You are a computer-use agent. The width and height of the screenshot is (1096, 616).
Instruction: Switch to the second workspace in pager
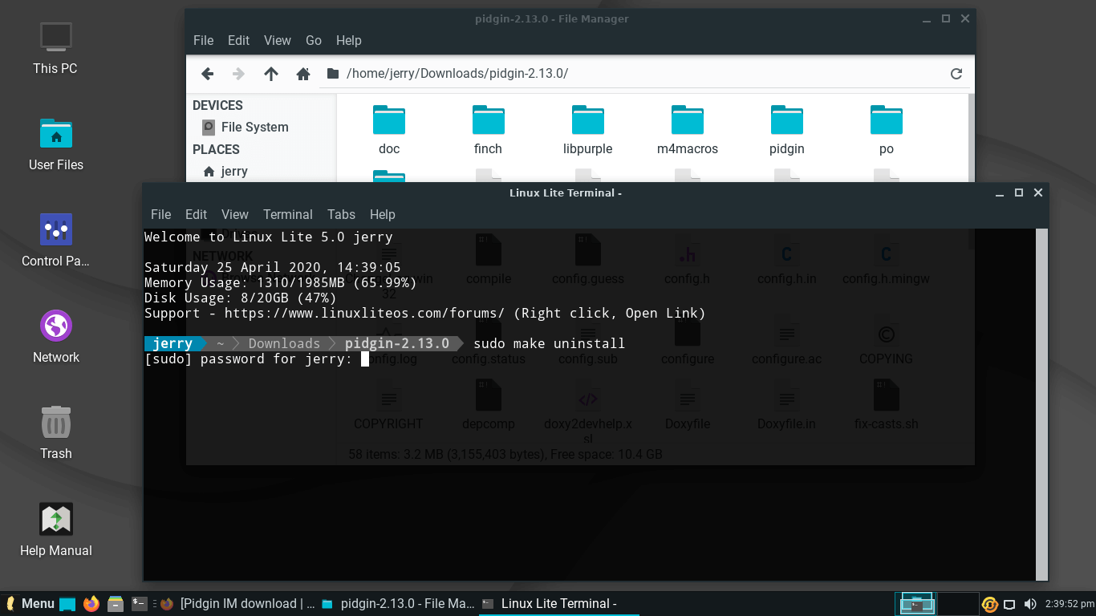[x=958, y=603]
